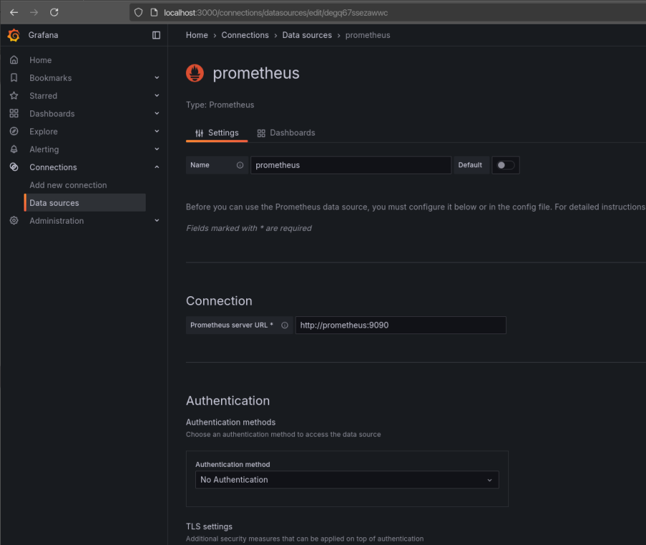This screenshot has width=646, height=545.
Task: Click the Prometheus flame logo by the title
Action: point(194,72)
